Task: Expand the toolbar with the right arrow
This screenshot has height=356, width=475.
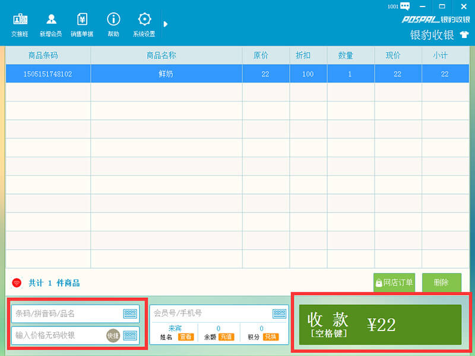Action: [166, 24]
